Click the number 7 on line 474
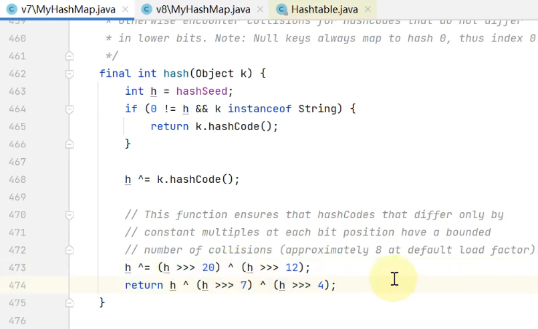The height and width of the screenshot is (329, 538). (x=244, y=285)
